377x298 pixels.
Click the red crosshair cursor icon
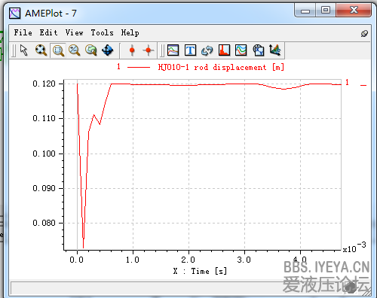click(x=149, y=50)
